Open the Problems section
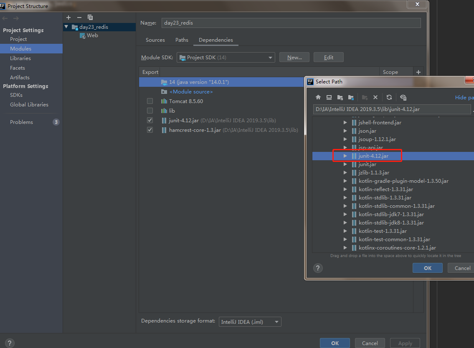Screen dimensions: 474x348 tap(21, 122)
